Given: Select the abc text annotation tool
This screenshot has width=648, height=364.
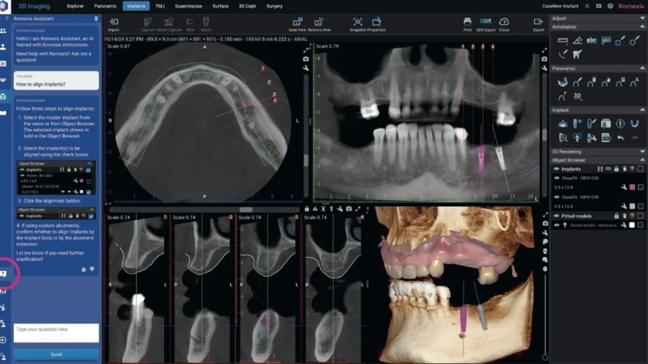Looking at the screenshot, I should (591, 40).
